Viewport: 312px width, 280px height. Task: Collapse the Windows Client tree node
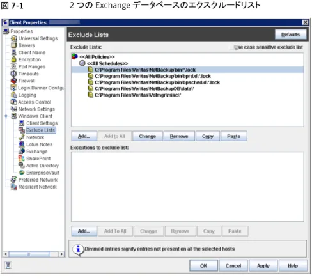click(x=6, y=116)
